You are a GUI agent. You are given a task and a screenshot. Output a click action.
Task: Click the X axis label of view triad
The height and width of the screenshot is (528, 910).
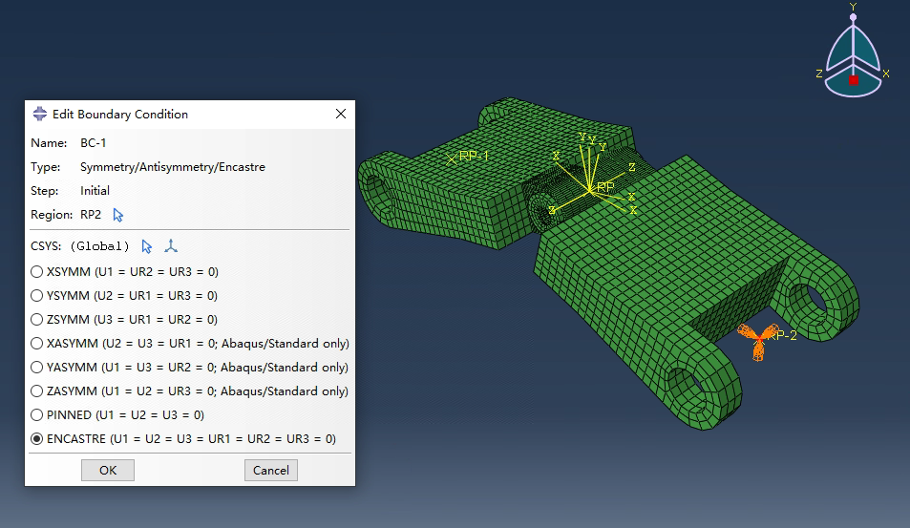885,74
